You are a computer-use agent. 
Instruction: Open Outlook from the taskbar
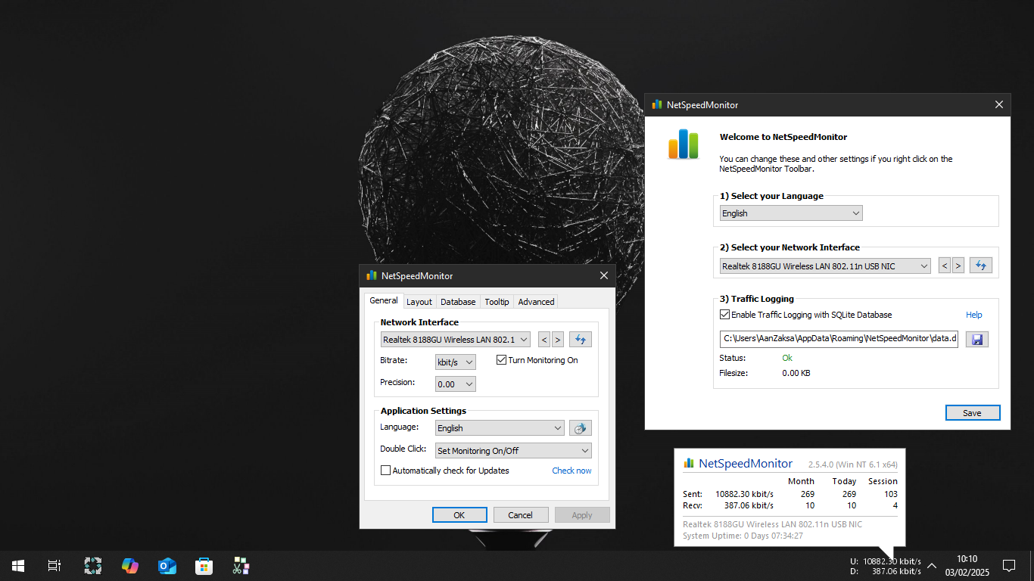pyautogui.click(x=167, y=566)
